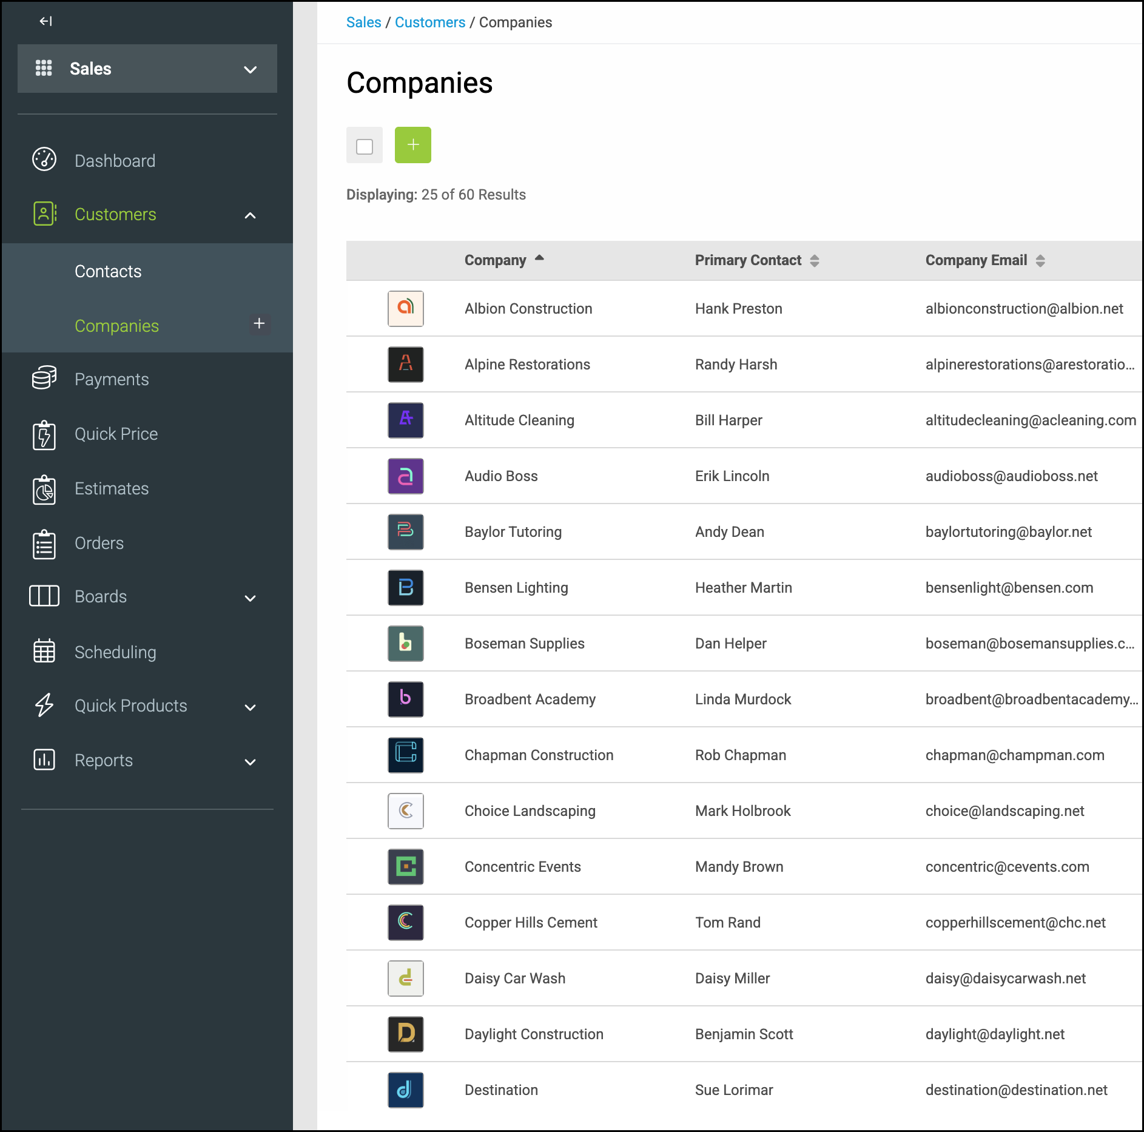Add a company via sidebar plus icon
Viewport: 1144px width, 1132px height.
(259, 324)
